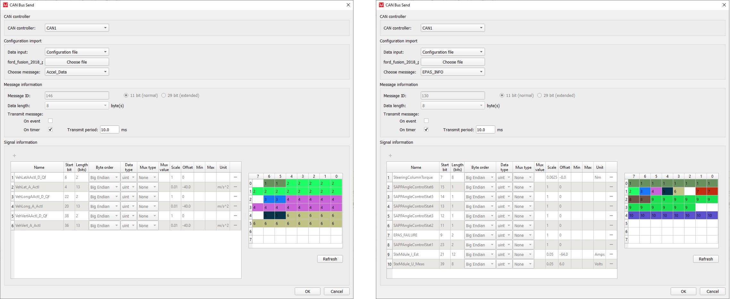
Task: Click the Transmit period field in Accel_Data dialog
Action: tap(109, 130)
